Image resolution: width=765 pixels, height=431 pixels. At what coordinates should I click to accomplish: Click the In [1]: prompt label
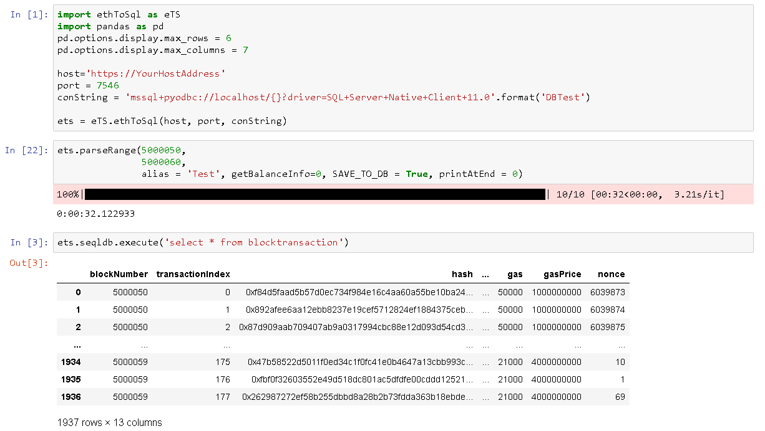pyautogui.click(x=29, y=14)
